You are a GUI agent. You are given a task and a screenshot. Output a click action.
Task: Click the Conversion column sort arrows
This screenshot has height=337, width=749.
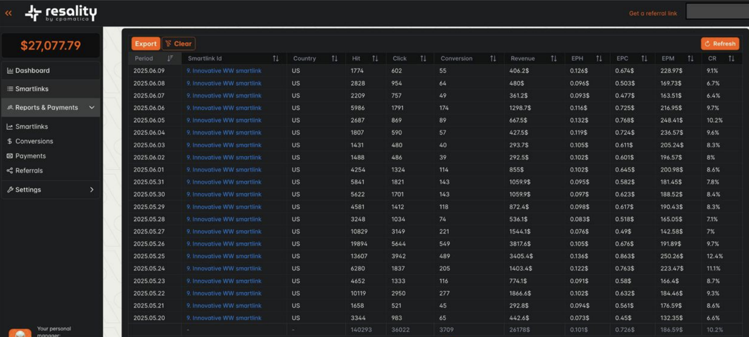(493, 59)
